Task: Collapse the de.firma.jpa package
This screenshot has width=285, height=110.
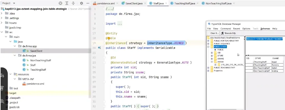Action: 15,56
